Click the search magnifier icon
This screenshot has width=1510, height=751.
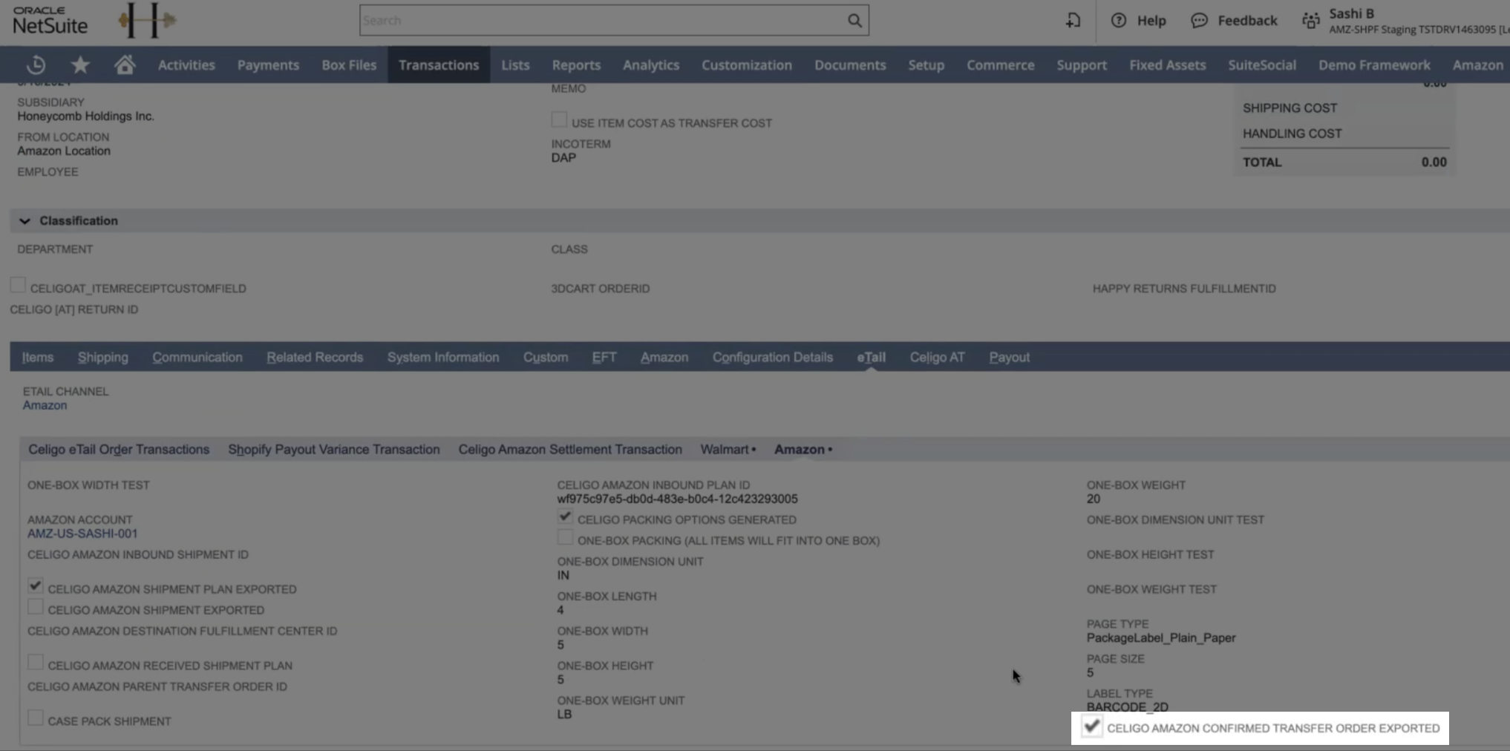click(x=854, y=21)
